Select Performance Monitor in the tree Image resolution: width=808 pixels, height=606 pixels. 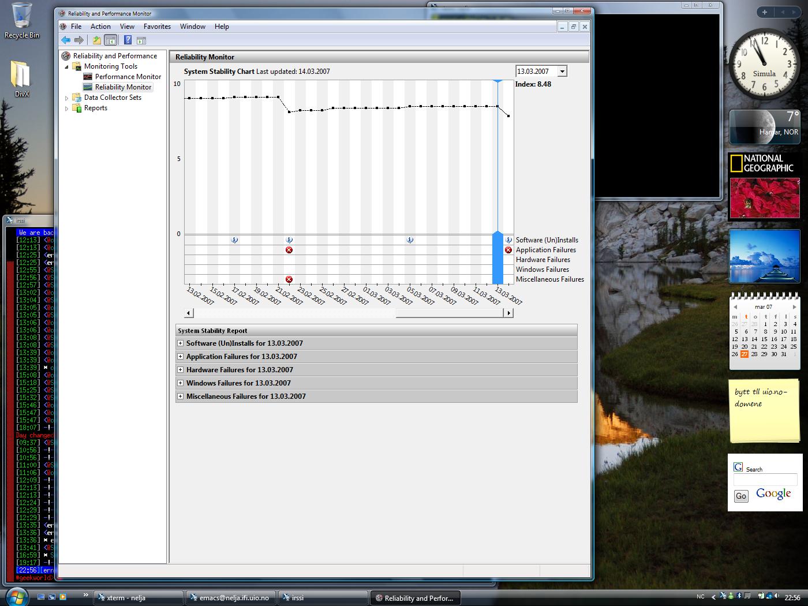(128, 77)
